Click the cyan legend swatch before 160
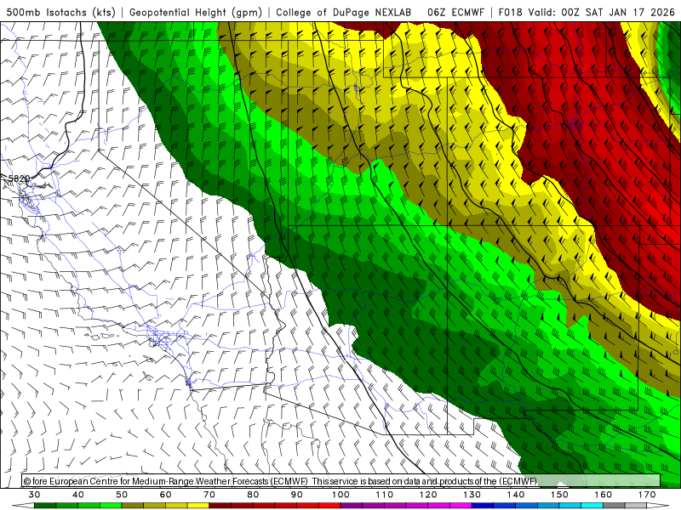681x510 pixels. click(x=592, y=506)
